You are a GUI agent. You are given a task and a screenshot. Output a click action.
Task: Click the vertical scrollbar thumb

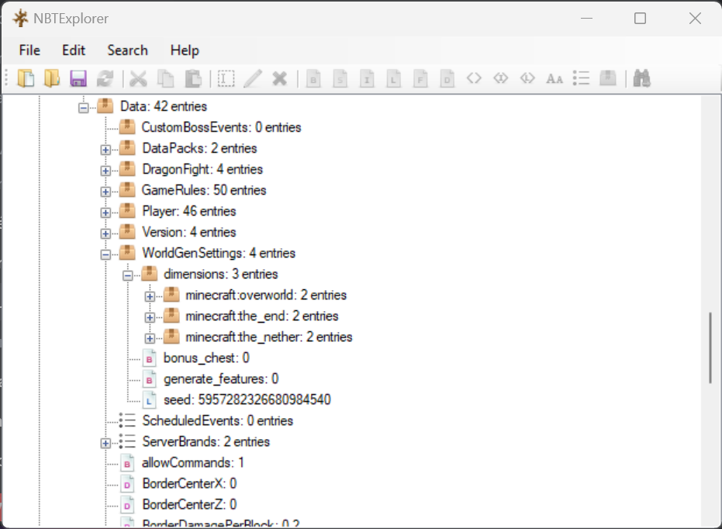tap(710, 347)
